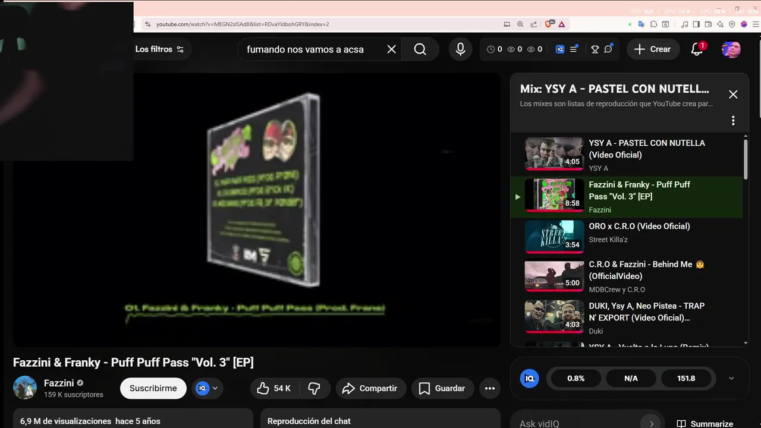Click the Brave Rewards triangle icon
Viewport: 761px width, 428px height.
click(561, 24)
